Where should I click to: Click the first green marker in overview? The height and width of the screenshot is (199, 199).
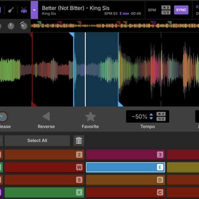coord(39,23)
